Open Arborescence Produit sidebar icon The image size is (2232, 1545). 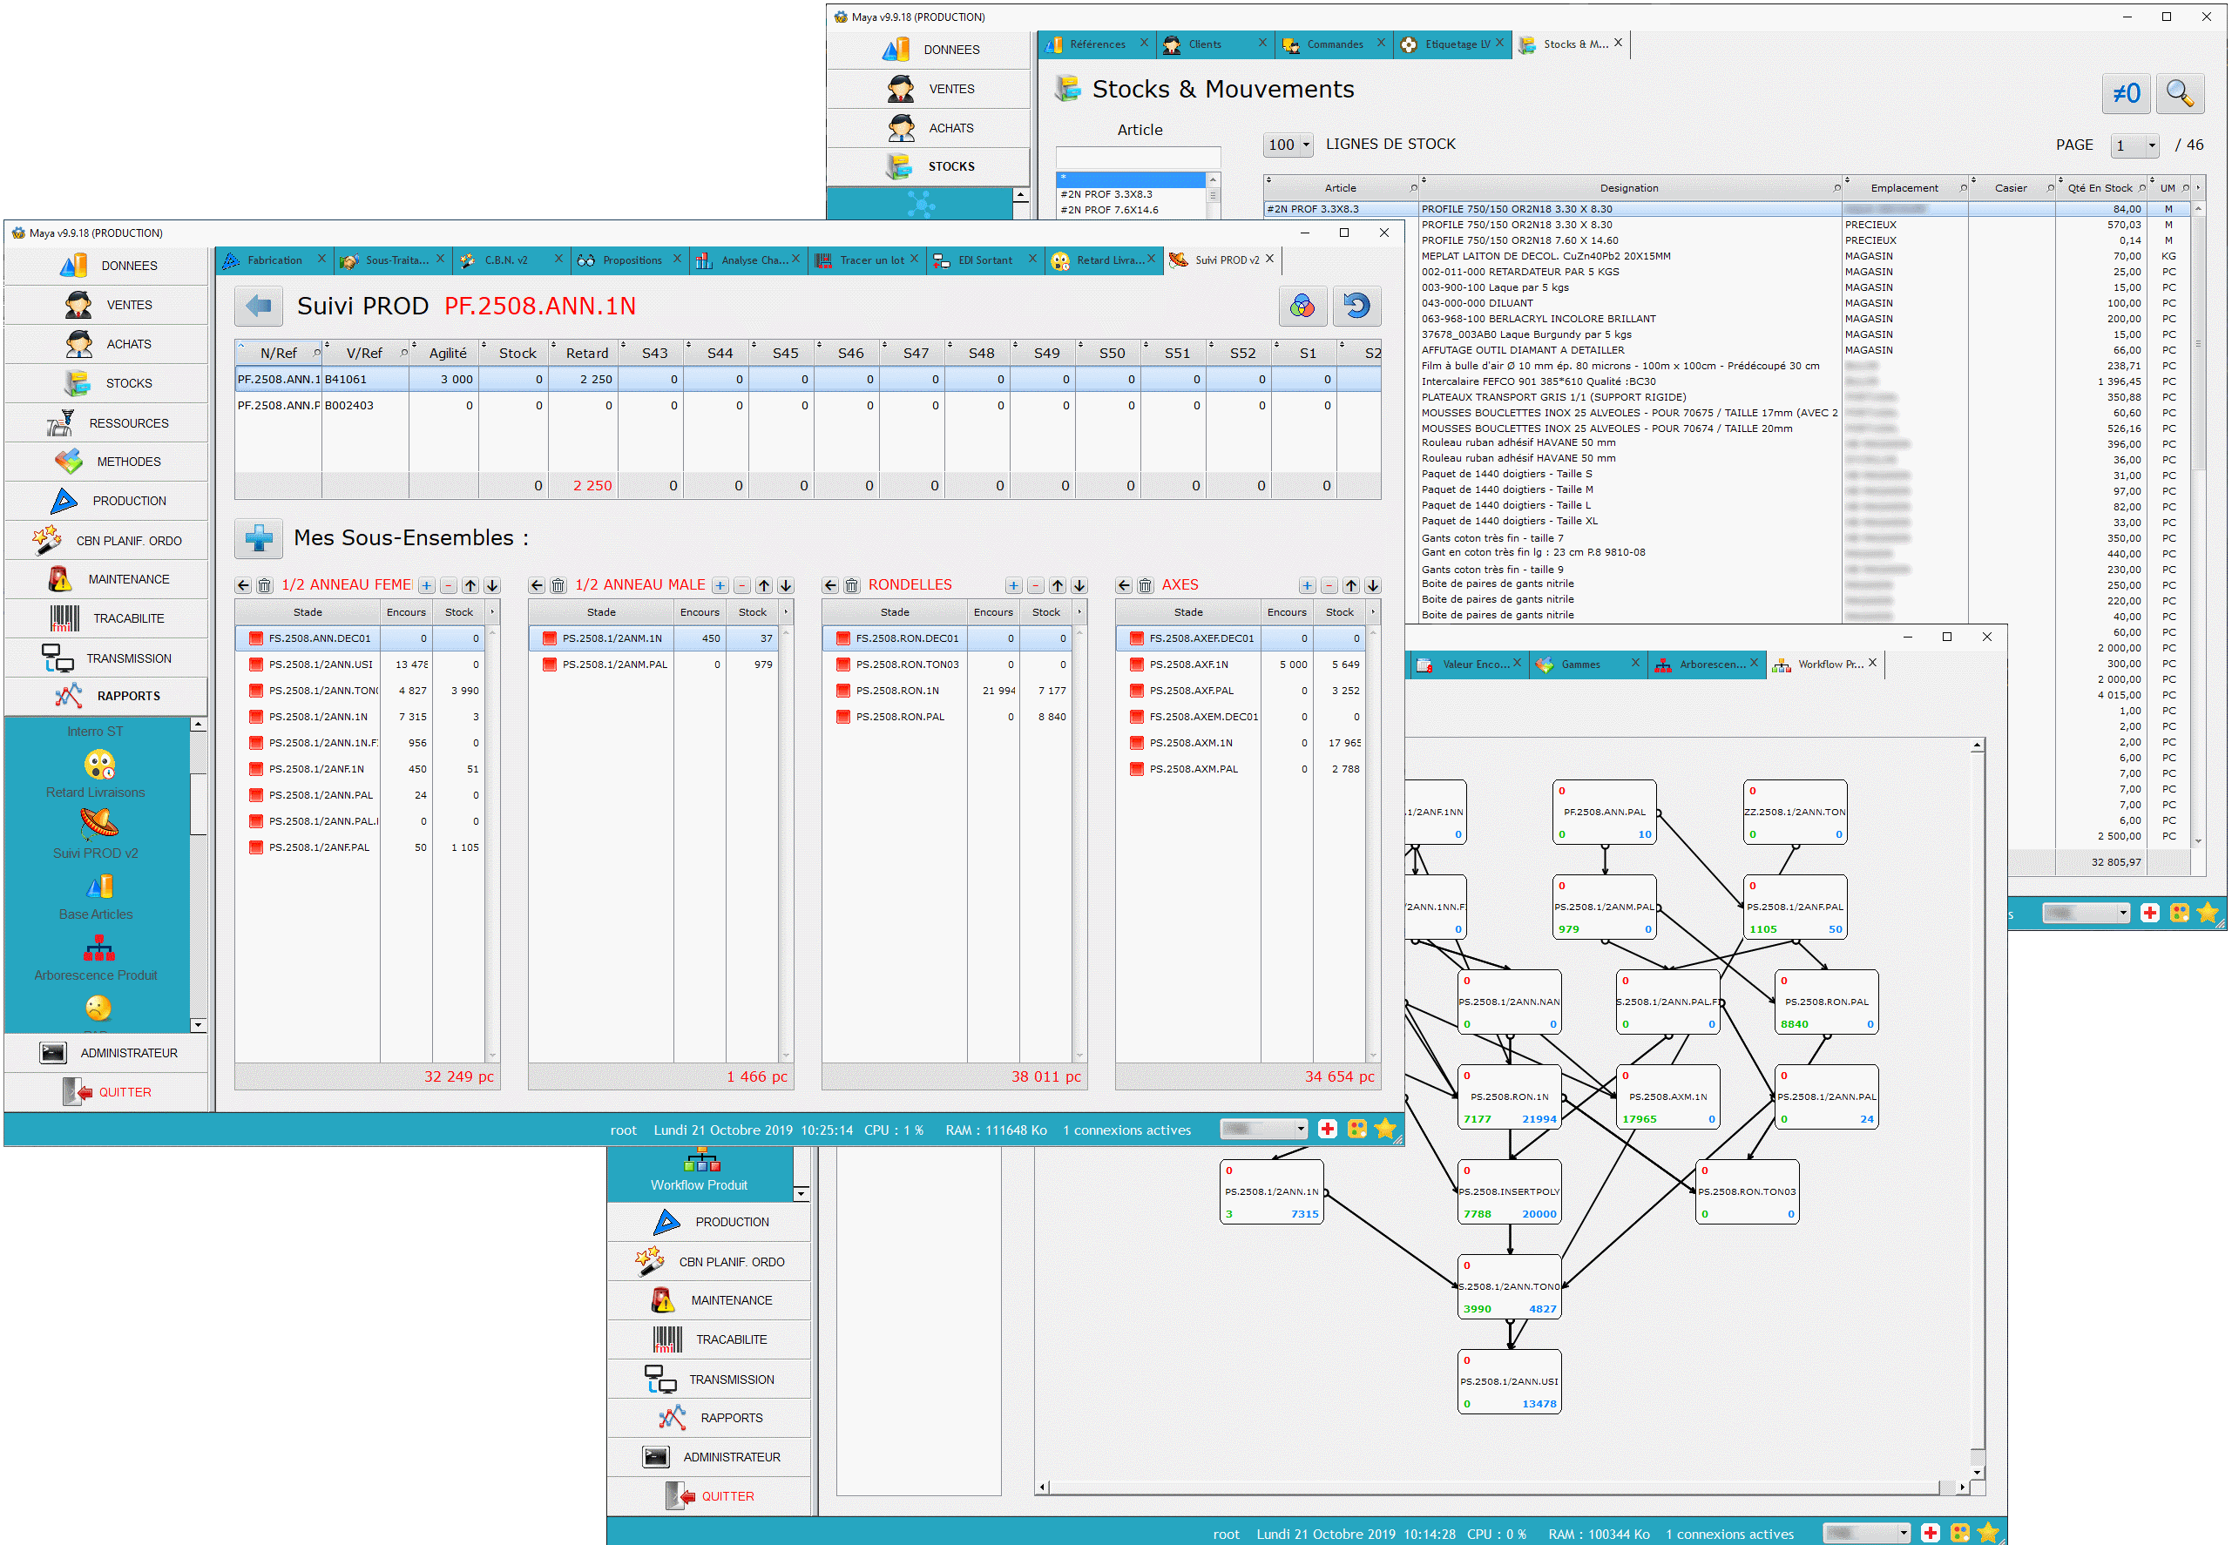[x=98, y=948]
